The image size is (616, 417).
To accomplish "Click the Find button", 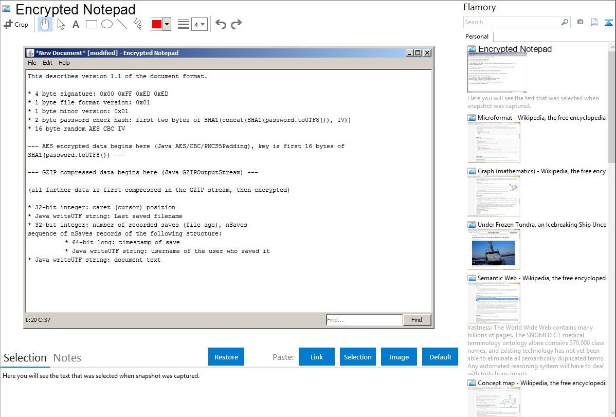I will click(416, 320).
